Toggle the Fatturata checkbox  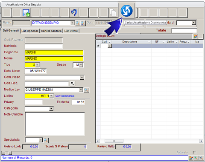pyautogui.click(x=194, y=153)
